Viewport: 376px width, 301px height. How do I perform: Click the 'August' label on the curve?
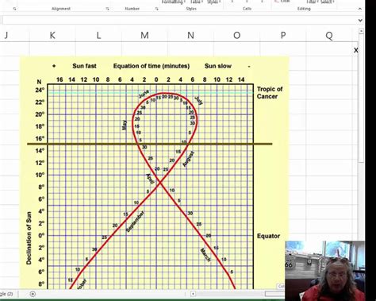pos(189,159)
